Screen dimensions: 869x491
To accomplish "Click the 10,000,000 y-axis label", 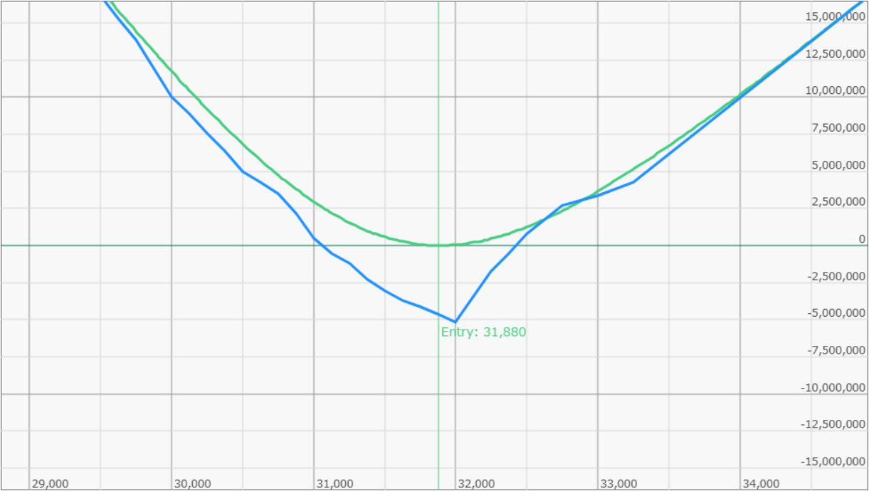I will (837, 90).
